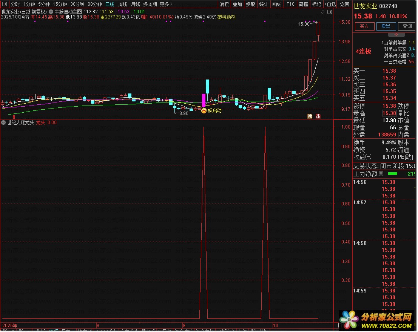Select the 日线 daily chart tab
418x332 pixels.
pos(110,4)
